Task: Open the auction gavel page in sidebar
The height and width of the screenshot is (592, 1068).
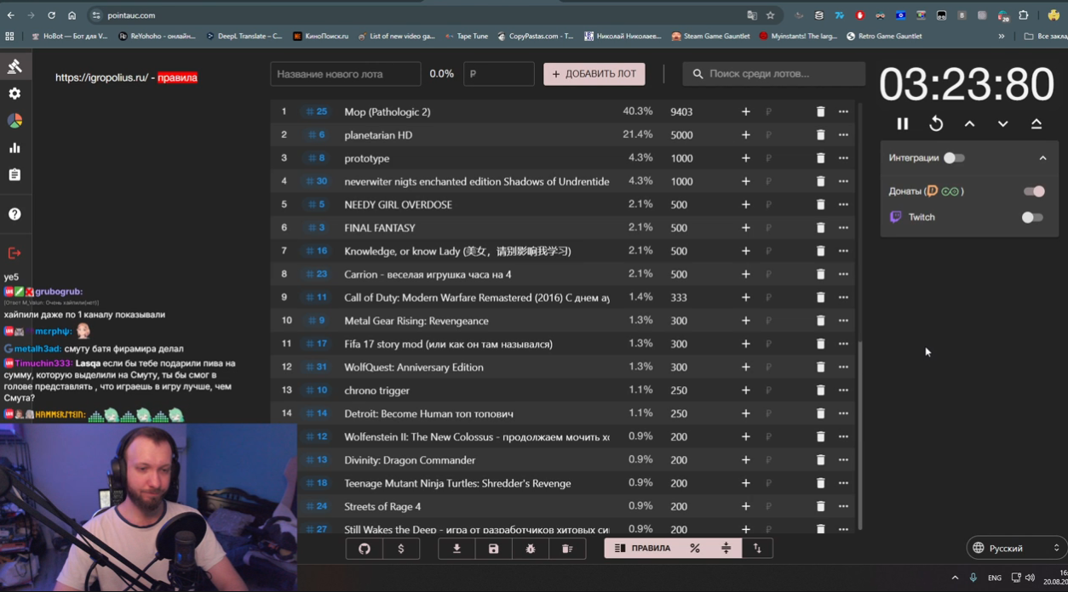Action: [x=14, y=66]
